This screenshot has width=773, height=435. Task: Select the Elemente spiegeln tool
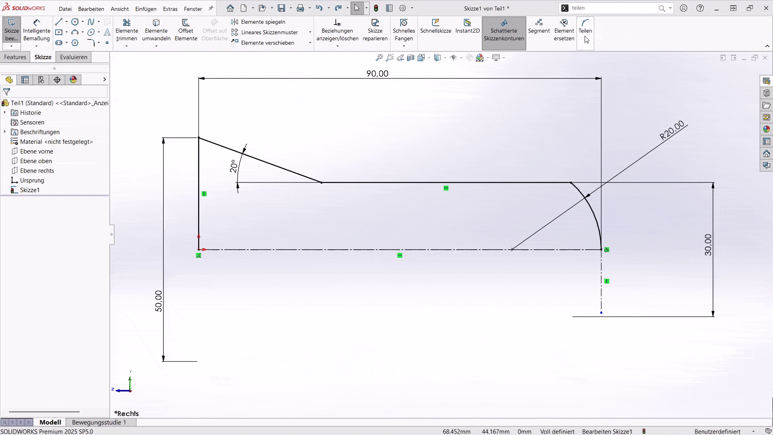click(262, 22)
